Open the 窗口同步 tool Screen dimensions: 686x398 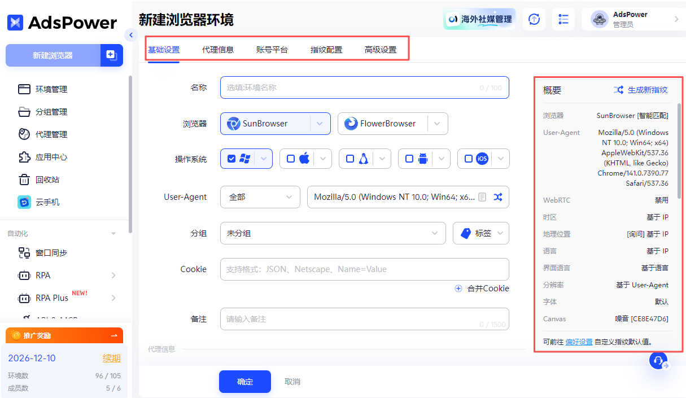50,252
